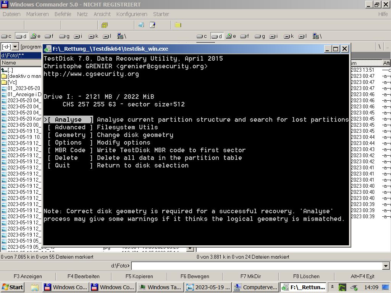Click the yellow folder toolbar icon
391x293 pixels.
click(x=178, y=25)
